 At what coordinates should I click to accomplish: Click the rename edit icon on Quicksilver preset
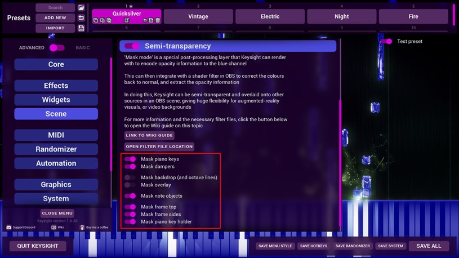(127, 20)
